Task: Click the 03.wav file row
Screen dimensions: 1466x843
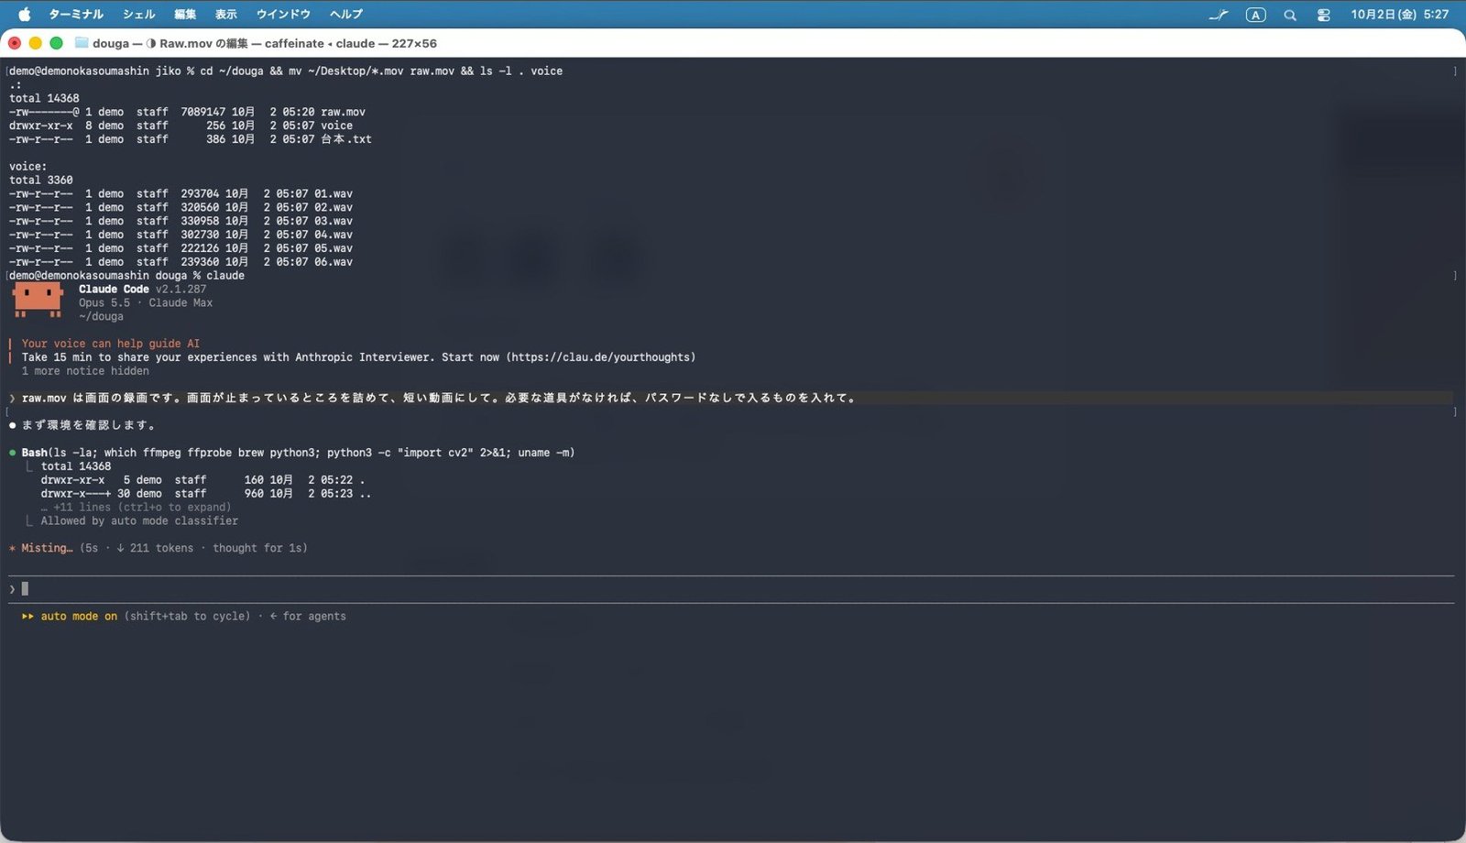Action: coord(181,221)
